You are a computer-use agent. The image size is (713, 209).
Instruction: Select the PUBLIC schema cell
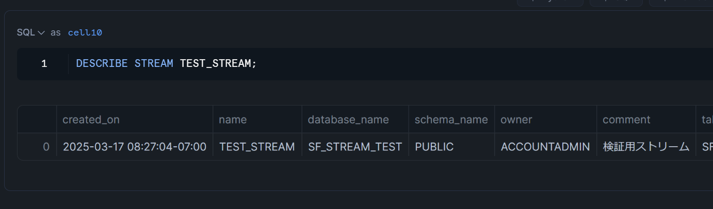434,147
